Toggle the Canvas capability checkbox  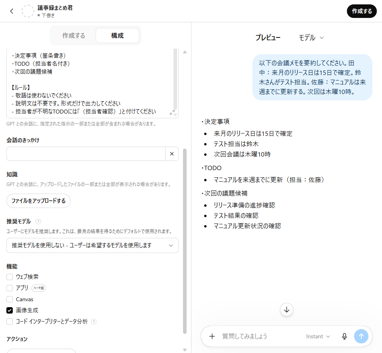click(10, 299)
